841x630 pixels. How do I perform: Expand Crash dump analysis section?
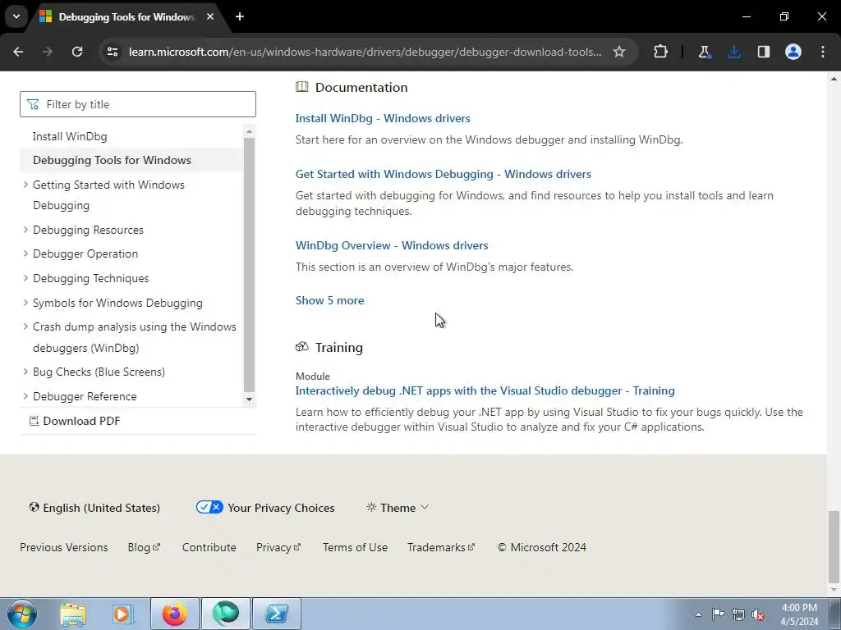pyautogui.click(x=25, y=326)
